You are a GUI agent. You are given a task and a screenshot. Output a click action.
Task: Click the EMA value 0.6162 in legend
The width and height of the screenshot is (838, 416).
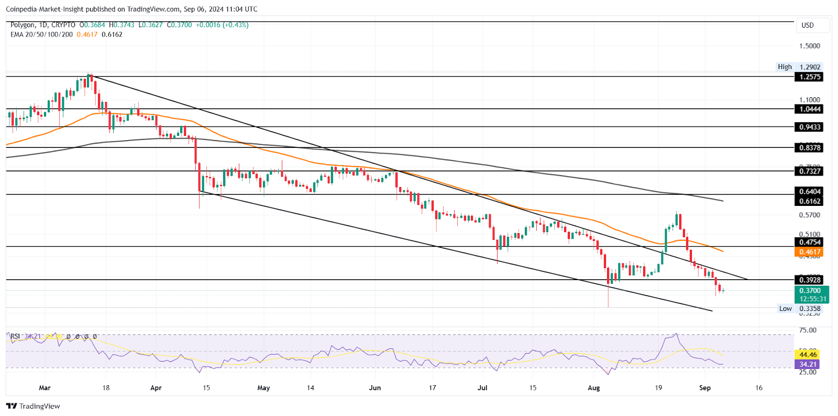112,34
